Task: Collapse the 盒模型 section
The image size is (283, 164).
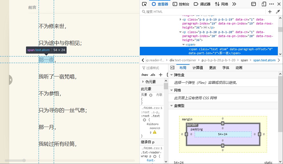Action: 172,106
